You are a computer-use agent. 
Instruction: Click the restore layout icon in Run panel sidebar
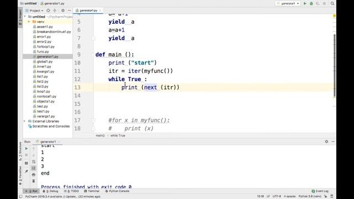(27, 163)
